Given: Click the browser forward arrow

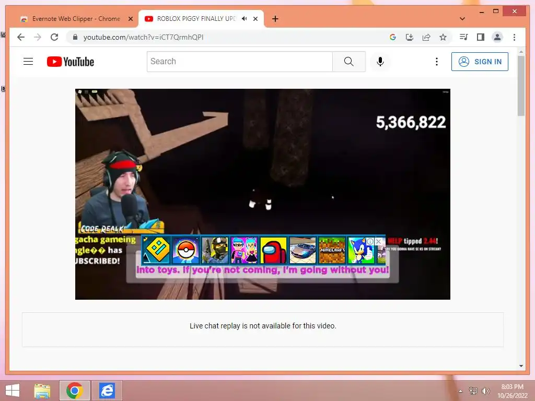Looking at the screenshot, I should pyautogui.click(x=38, y=37).
